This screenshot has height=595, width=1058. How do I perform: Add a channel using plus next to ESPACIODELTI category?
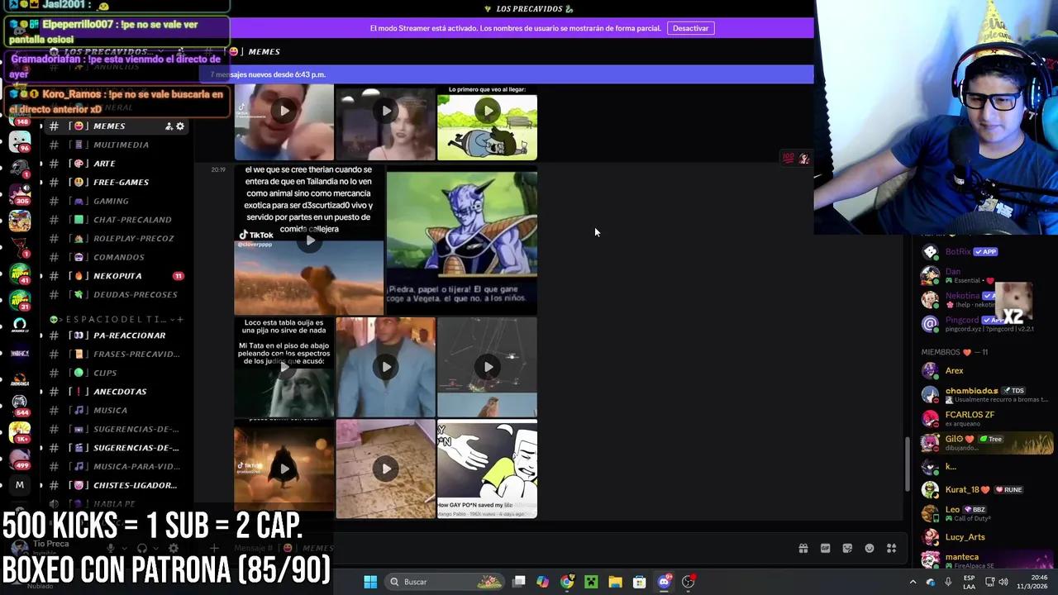tap(180, 319)
